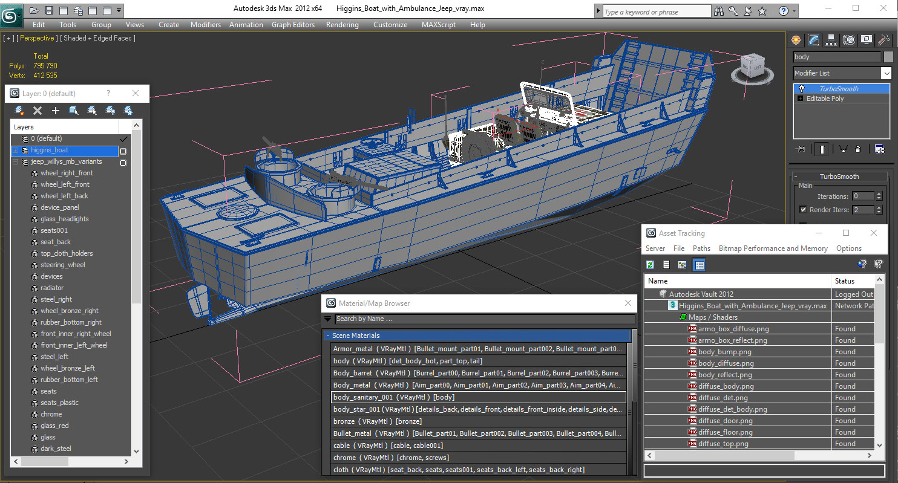Toggle TurboSmooth modifier lightbulb on/off

802,89
